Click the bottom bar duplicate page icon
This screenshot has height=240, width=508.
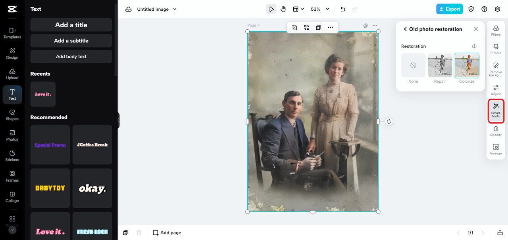coord(125,232)
